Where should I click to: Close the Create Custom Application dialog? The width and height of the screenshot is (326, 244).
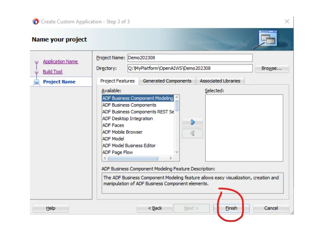click(287, 22)
